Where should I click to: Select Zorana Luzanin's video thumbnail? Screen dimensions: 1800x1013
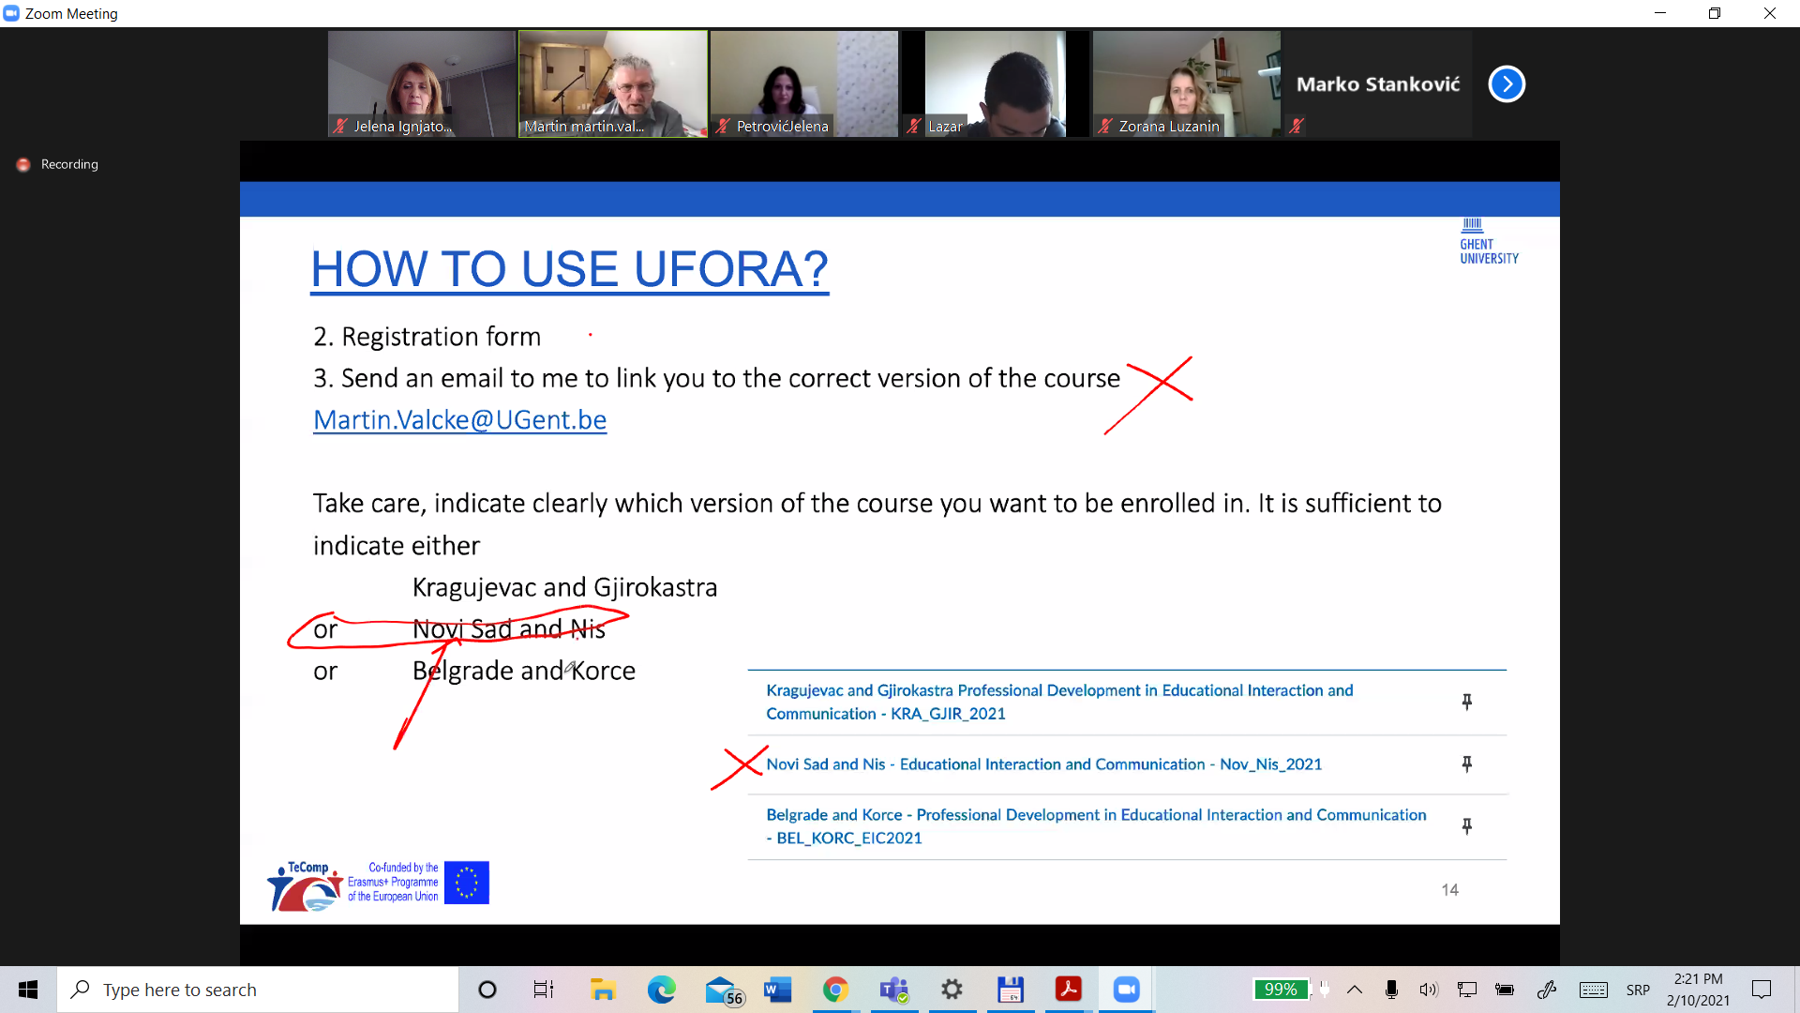point(1187,84)
